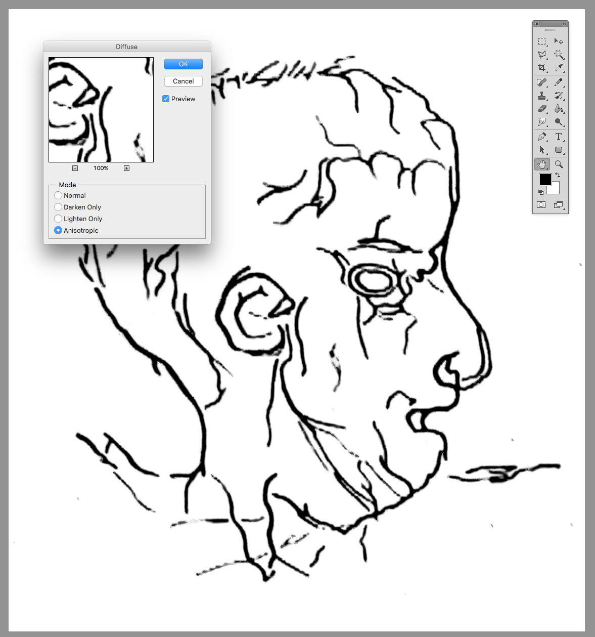595x637 pixels.
Task: Click the Diffuse dialog title bar
Action: coord(127,47)
